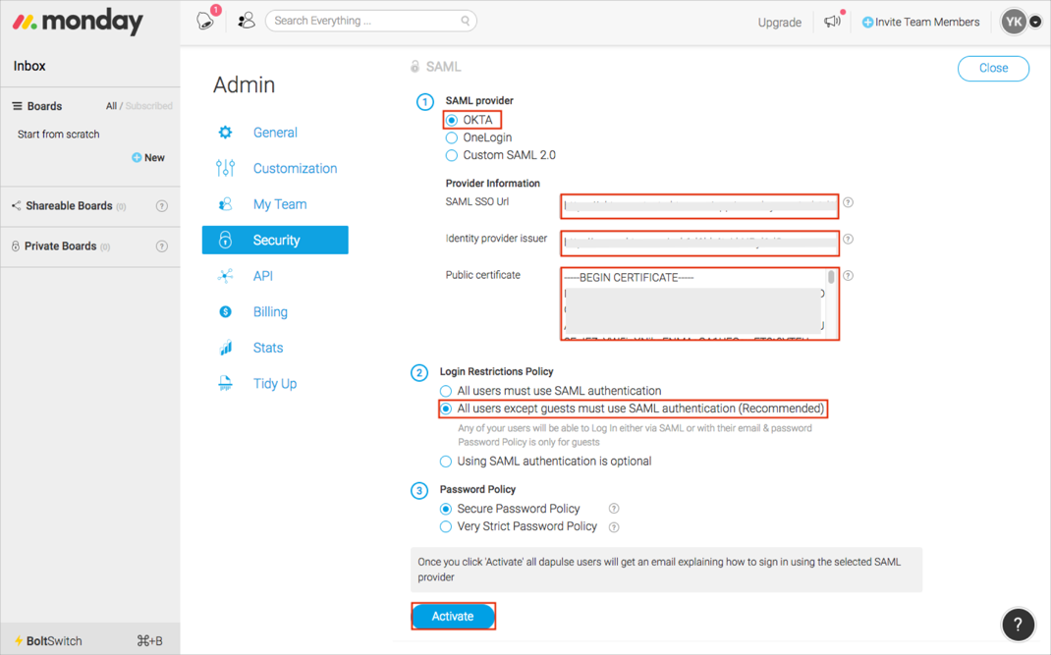This screenshot has width=1051, height=655.
Task: Click help icon beside Very Strict Password Policy
Action: coord(614,527)
